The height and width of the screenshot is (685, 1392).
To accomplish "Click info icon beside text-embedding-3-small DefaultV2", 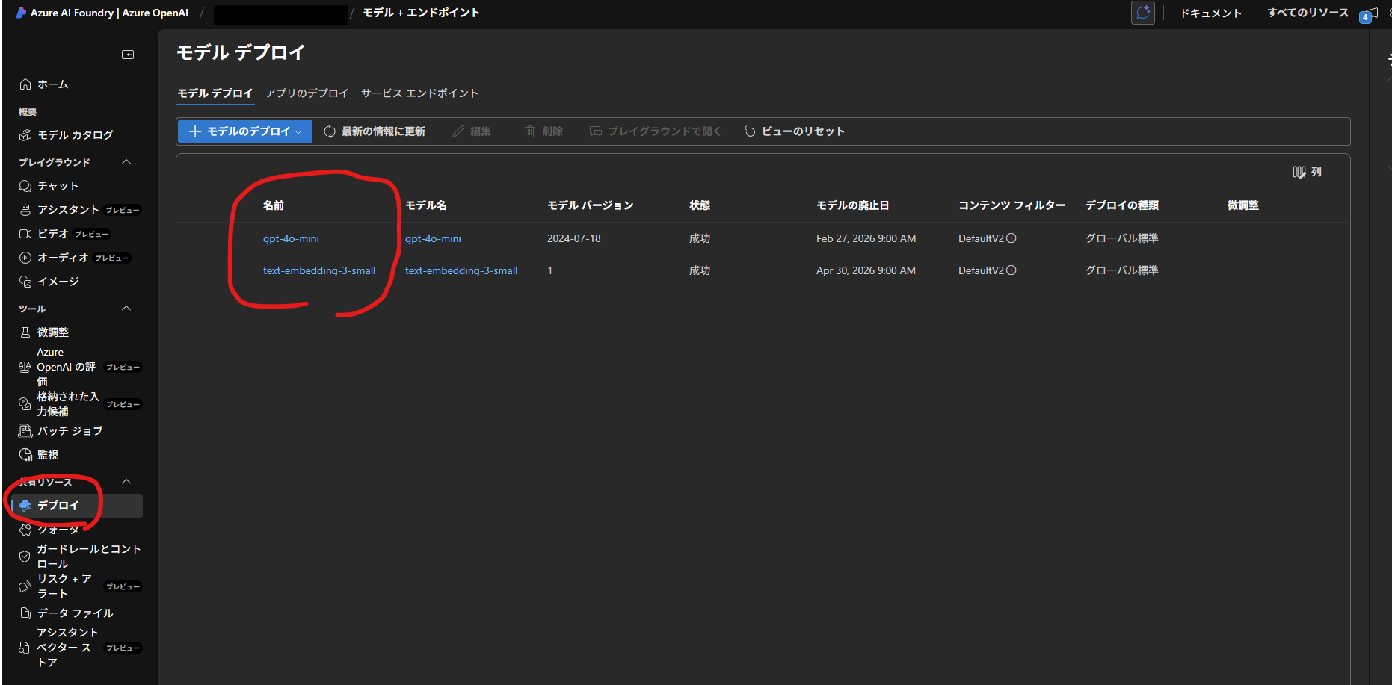I will coord(1011,270).
